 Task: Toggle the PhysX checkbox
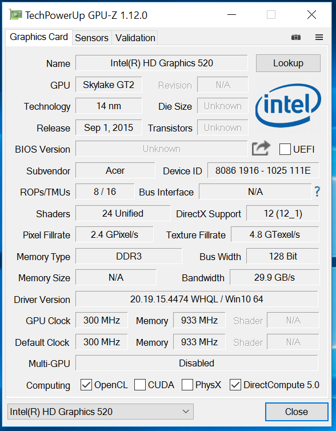click(x=187, y=385)
